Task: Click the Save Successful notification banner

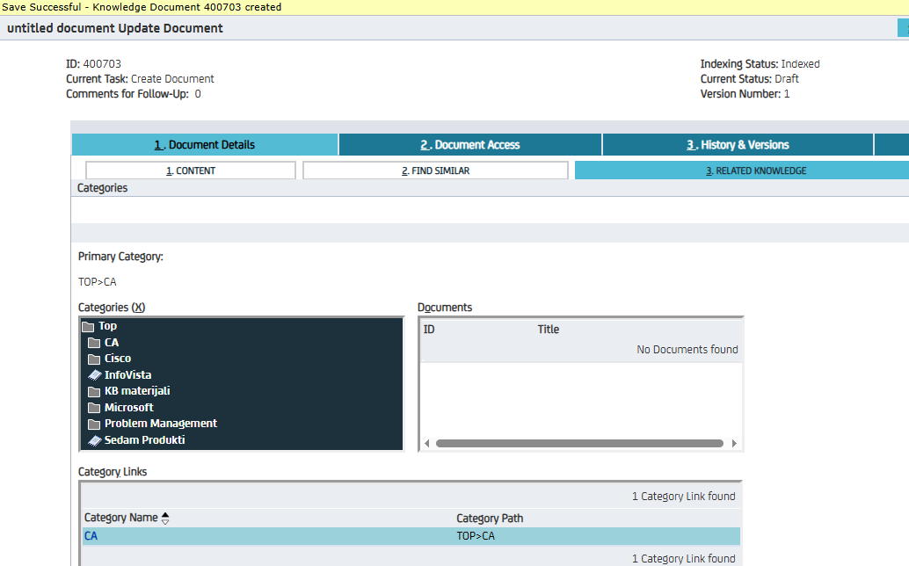Action: 454,7
